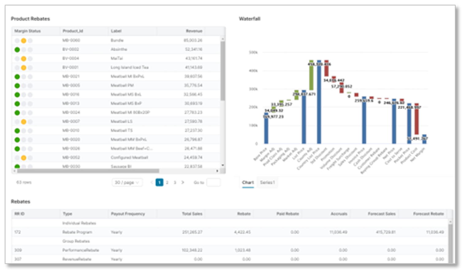Select the Rebate Program row 172
This screenshot has height=272, width=464.
pos(77,232)
